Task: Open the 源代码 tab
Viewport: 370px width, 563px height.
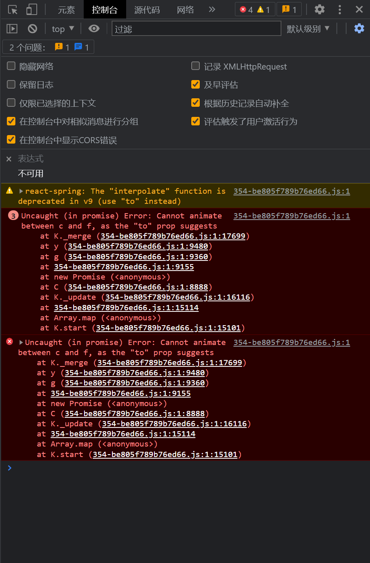Action: 147,10
